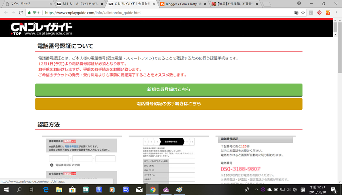Click the heading 電話番号認証について
This screenshot has height=195, width=342.
coord(65,46)
